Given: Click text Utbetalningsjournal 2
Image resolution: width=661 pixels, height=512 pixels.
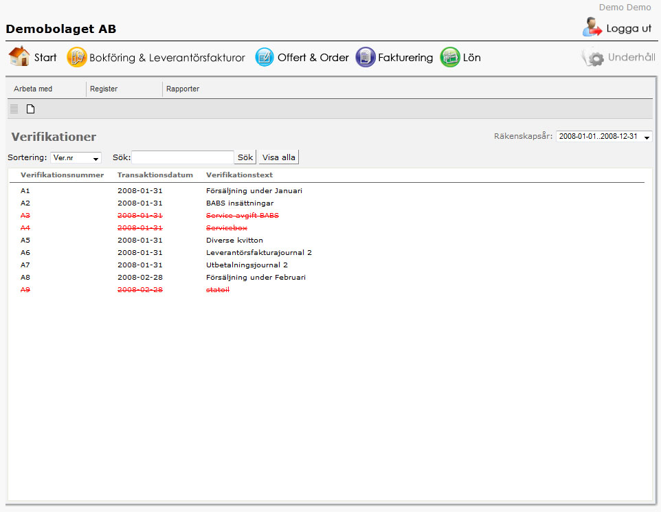Looking at the screenshot, I should pos(247,265).
